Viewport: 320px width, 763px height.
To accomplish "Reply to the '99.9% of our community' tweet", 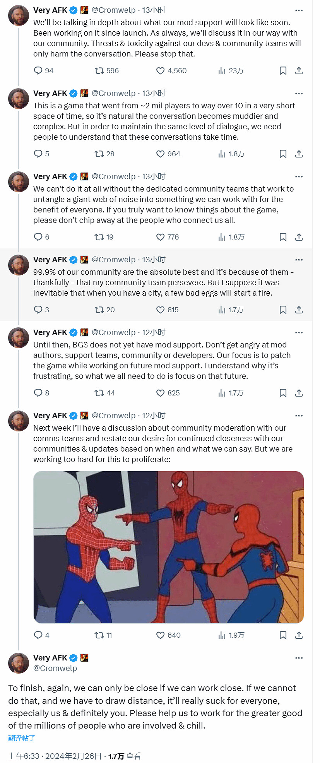I will [x=38, y=310].
